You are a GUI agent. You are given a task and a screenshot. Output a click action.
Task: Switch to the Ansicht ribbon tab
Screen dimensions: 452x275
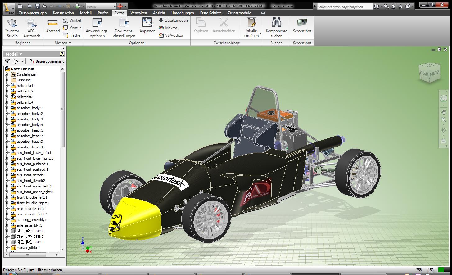click(159, 13)
